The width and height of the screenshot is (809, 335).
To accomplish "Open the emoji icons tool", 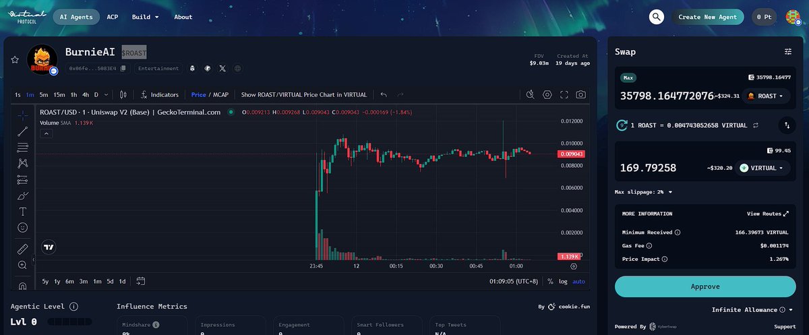I will [x=22, y=228].
